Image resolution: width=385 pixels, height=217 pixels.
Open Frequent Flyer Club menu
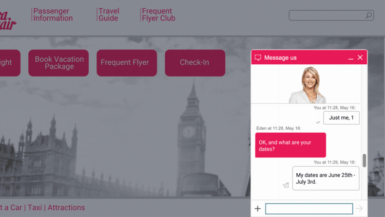click(159, 14)
